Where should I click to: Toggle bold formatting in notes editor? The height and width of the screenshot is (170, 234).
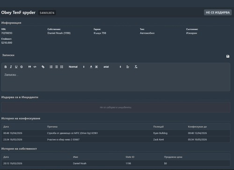point(6,67)
